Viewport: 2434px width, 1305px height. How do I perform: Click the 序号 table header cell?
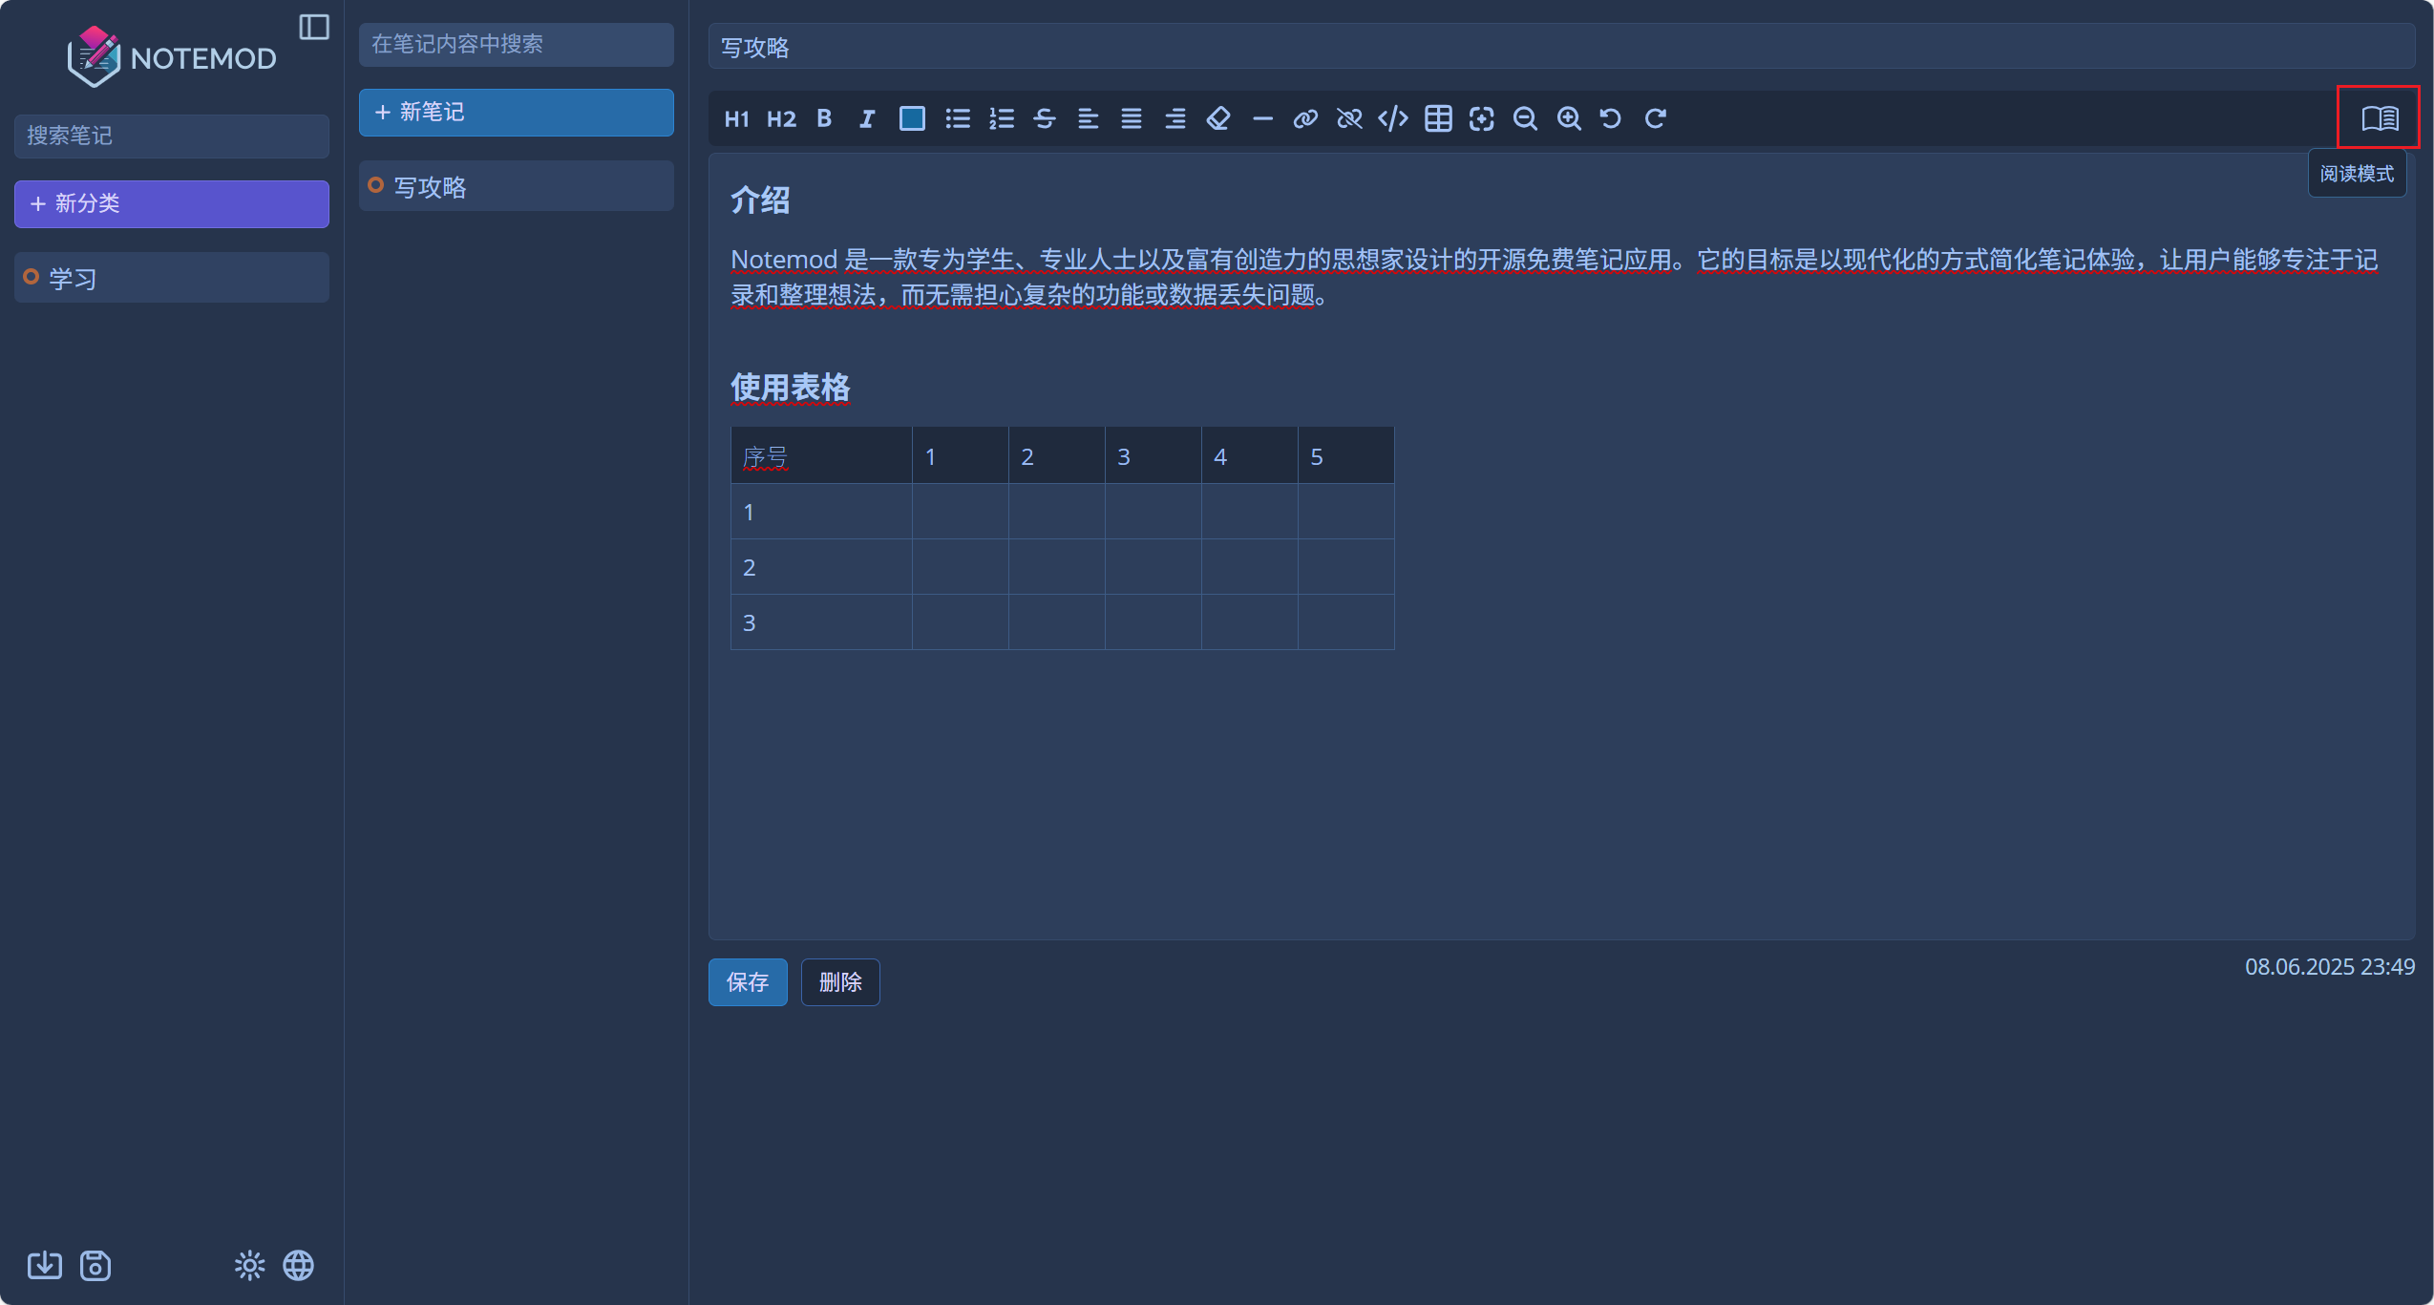(821, 455)
